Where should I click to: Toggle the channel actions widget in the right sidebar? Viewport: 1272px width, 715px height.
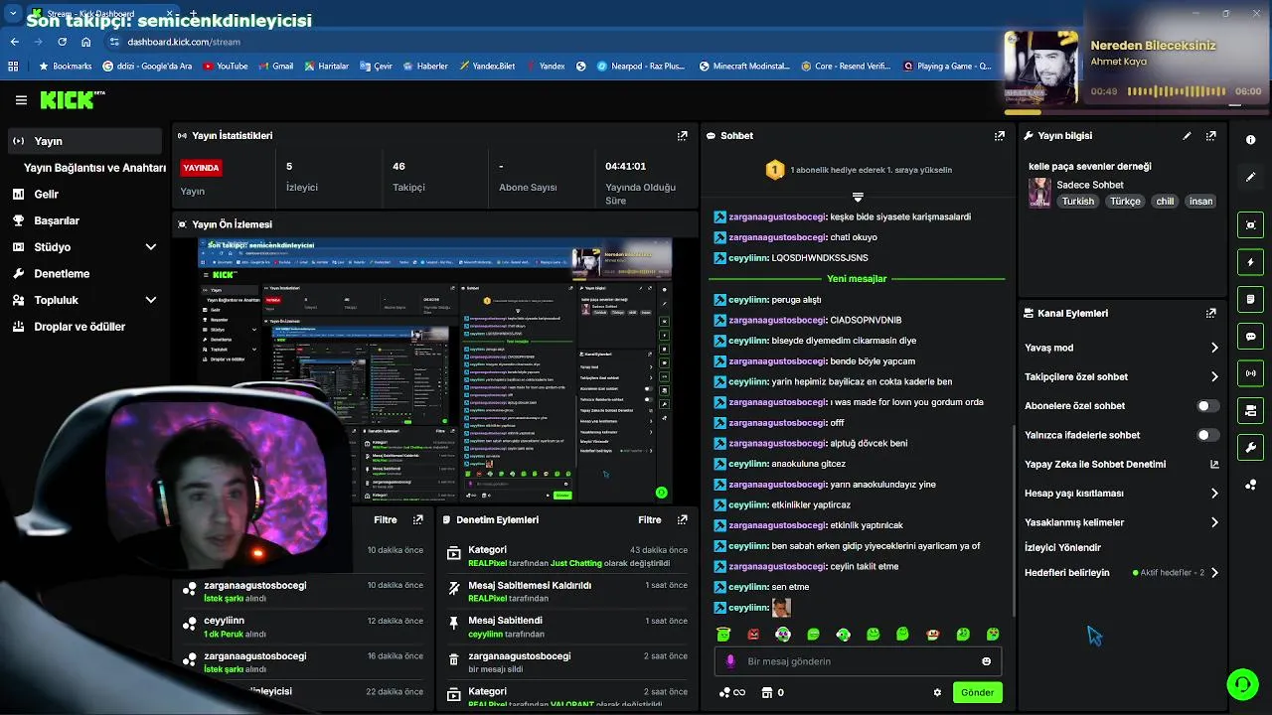1251,410
